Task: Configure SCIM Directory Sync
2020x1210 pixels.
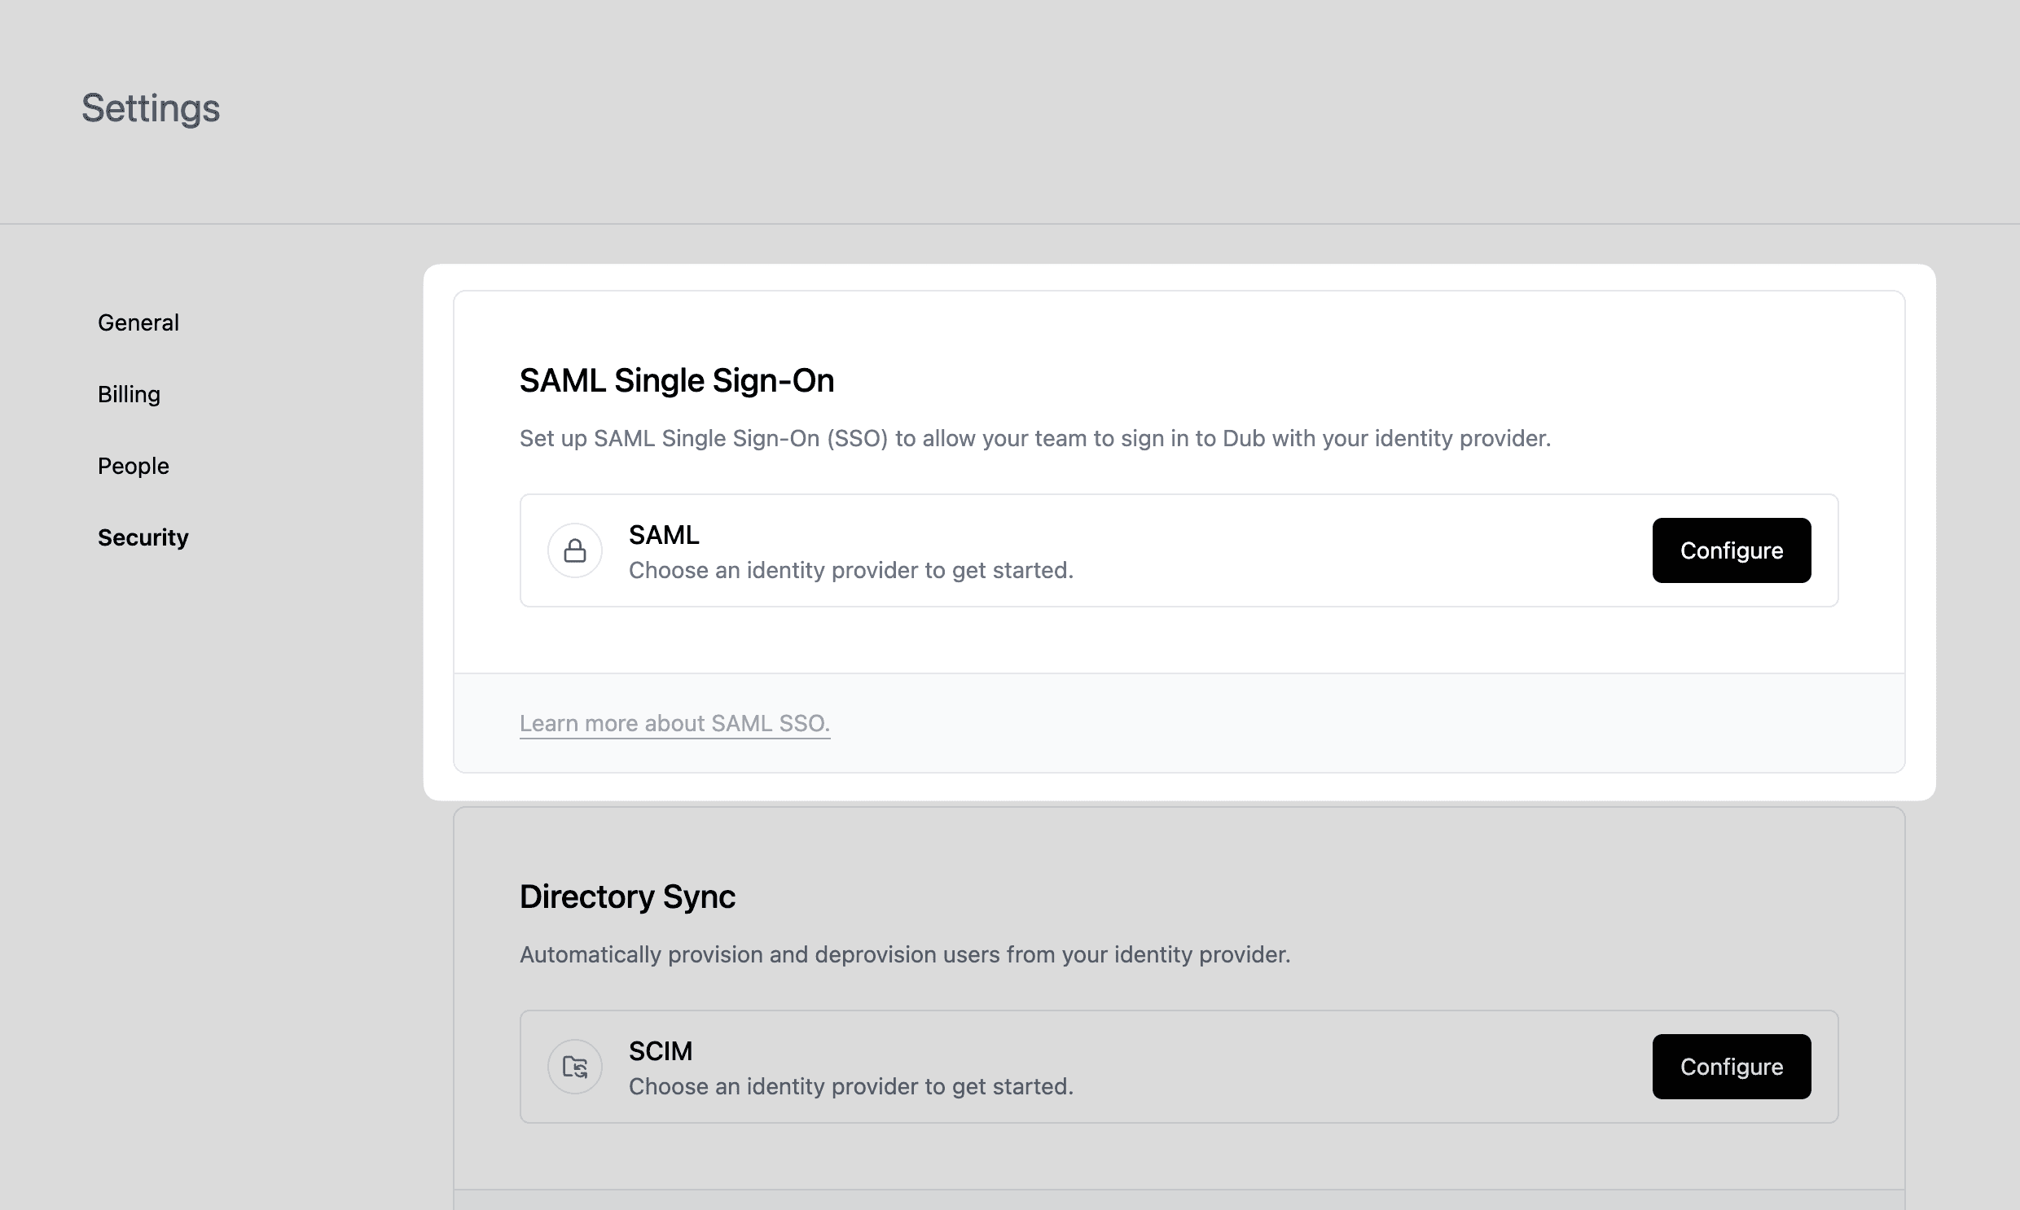Action: pos(1732,1067)
